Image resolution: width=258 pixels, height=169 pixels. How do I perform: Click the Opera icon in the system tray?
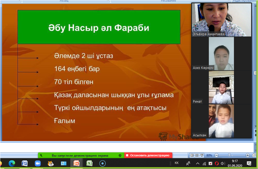pos(217,164)
